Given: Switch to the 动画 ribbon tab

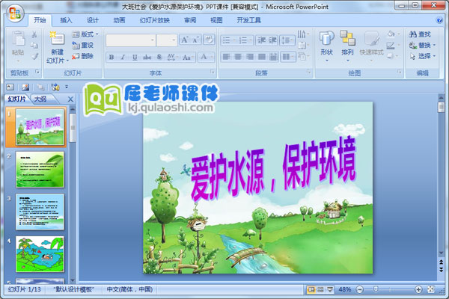Looking at the screenshot, I should tap(119, 20).
